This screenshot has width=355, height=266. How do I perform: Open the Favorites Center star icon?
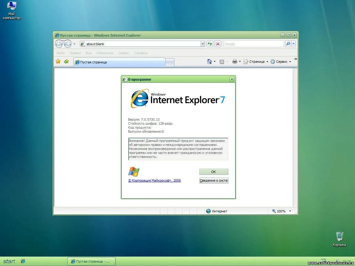pos(58,61)
